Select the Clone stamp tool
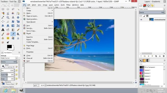Image resolution: width=167 pixels, height=93 pixels. 3,38
